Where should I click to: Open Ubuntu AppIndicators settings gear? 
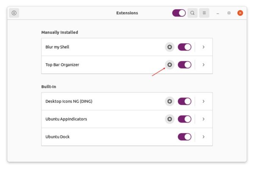(x=169, y=119)
